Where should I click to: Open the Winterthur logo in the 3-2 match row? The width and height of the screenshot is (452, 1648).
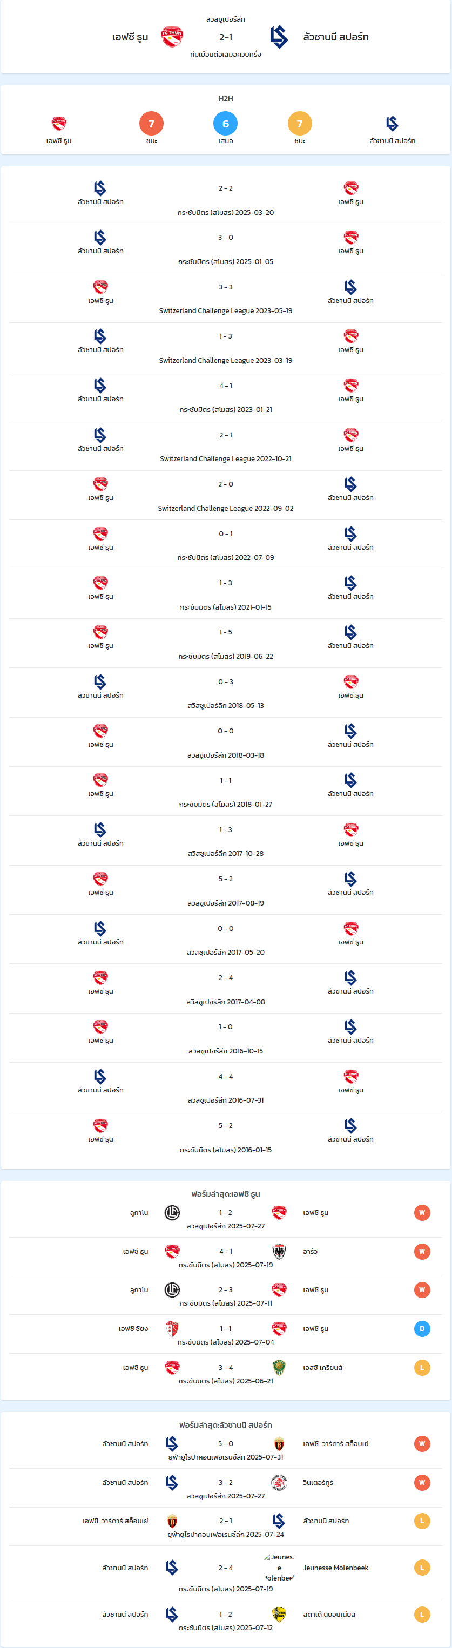[x=279, y=1482]
